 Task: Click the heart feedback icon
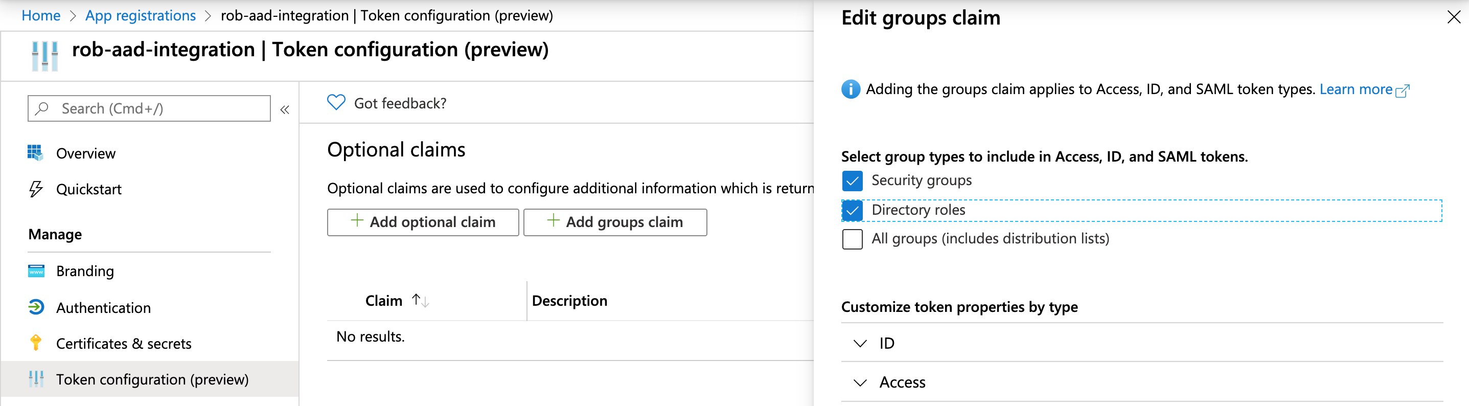tap(336, 102)
